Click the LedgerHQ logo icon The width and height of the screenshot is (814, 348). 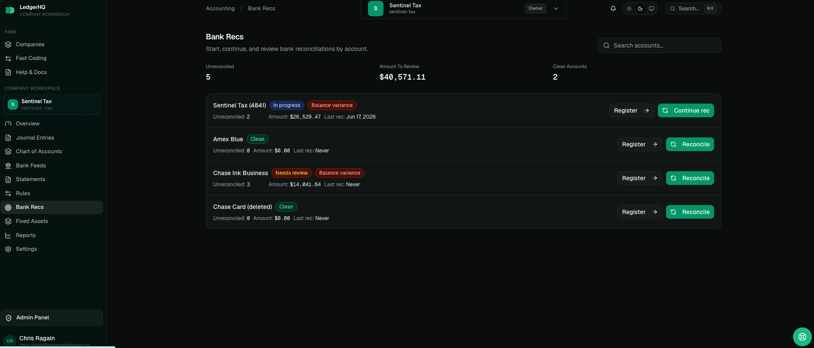click(10, 10)
